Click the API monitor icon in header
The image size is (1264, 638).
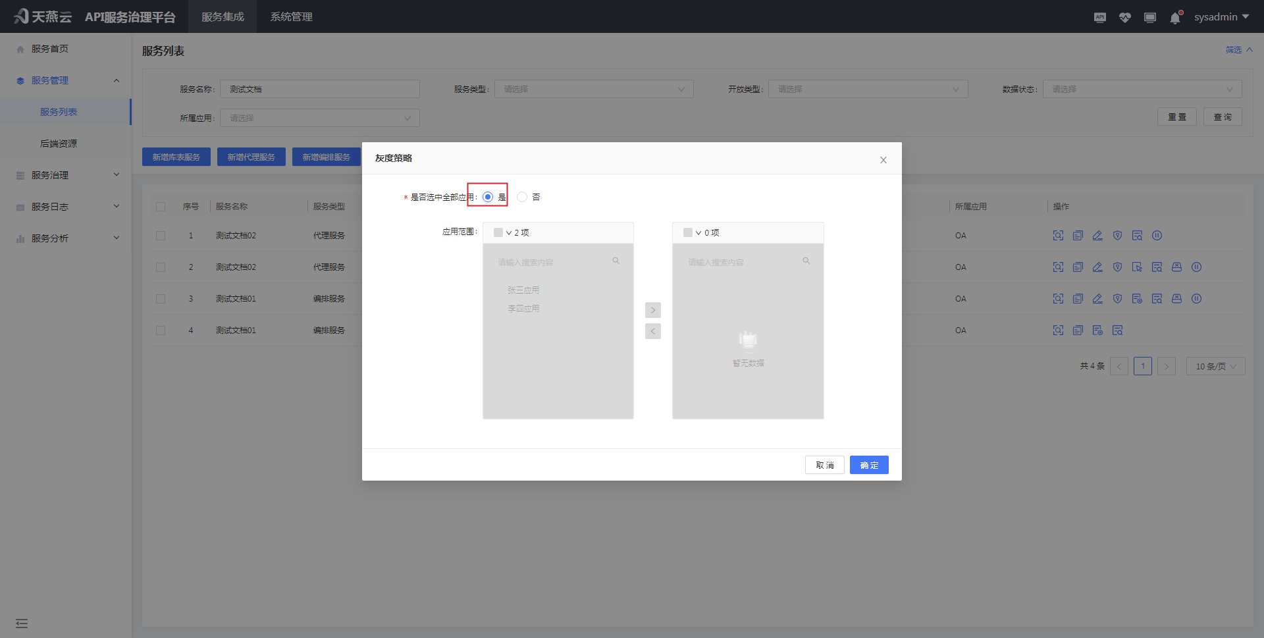click(x=1100, y=18)
